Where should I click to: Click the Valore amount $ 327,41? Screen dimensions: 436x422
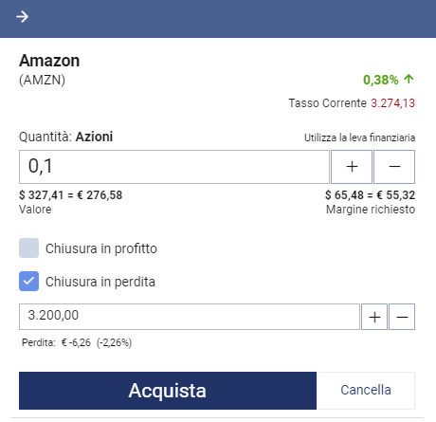point(42,195)
